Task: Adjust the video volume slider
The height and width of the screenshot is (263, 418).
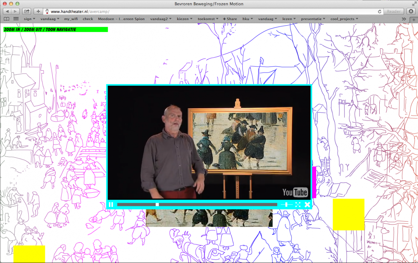Action: pyautogui.click(x=287, y=204)
